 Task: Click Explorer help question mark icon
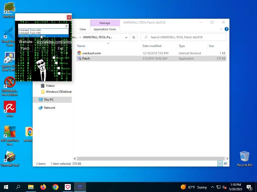pyautogui.click(x=227, y=29)
